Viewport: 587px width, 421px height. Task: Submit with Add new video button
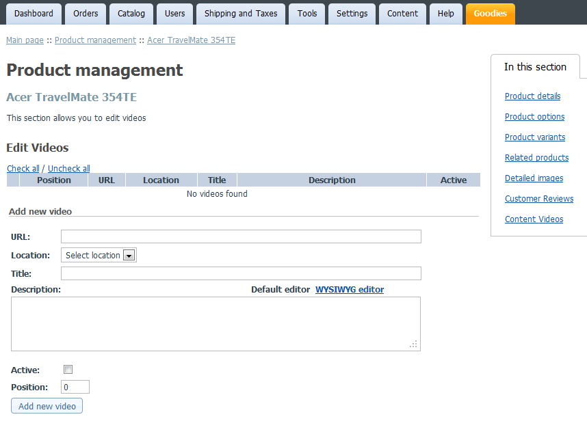tap(47, 406)
